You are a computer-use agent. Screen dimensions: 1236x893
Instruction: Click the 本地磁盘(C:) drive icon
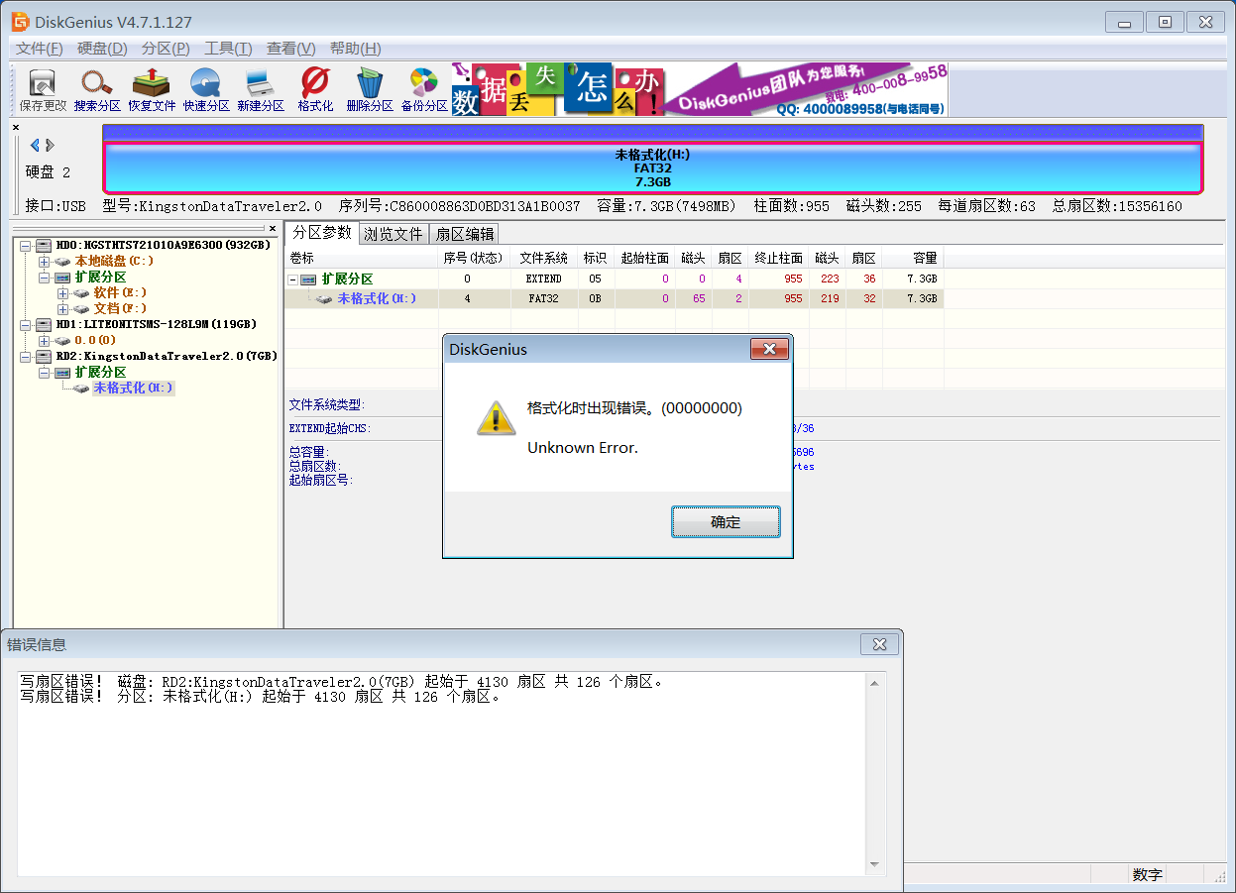click(x=62, y=261)
